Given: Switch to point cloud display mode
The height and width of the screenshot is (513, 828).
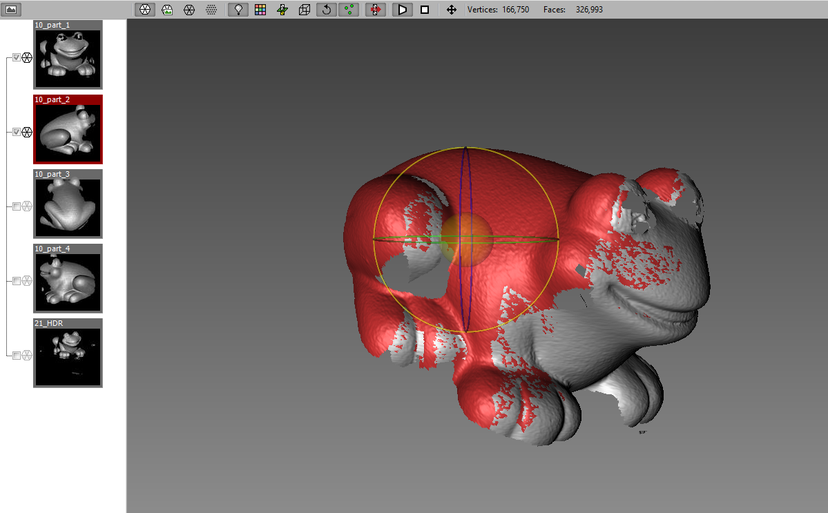Looking at the screenshot, I should click(211, 10).
